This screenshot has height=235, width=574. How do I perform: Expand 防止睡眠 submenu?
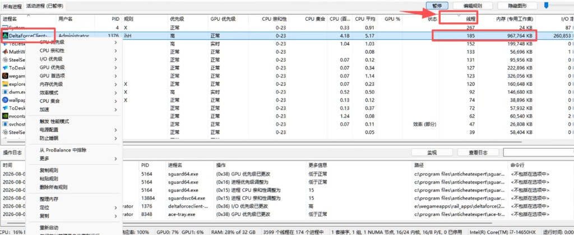[73, 138]
